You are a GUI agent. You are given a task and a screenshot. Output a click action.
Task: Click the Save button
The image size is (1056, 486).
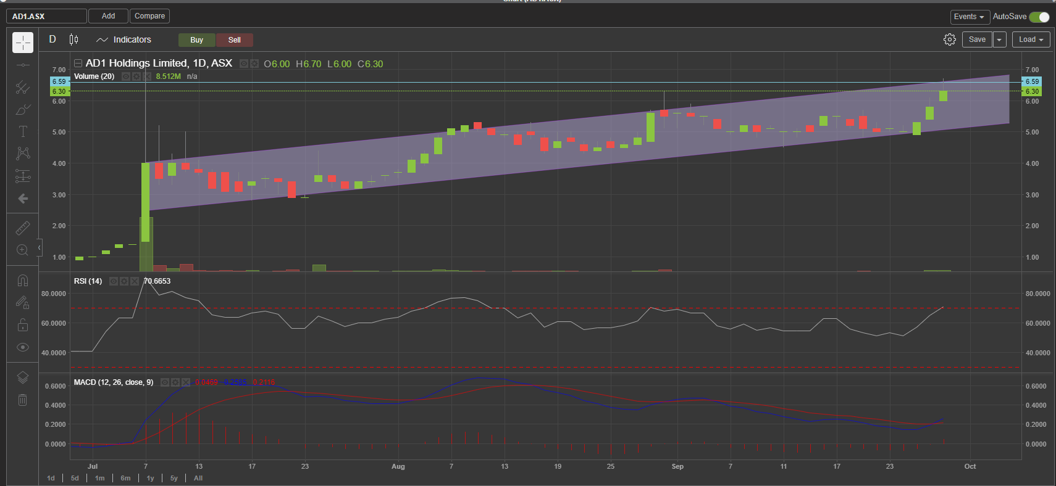[977, 39]
